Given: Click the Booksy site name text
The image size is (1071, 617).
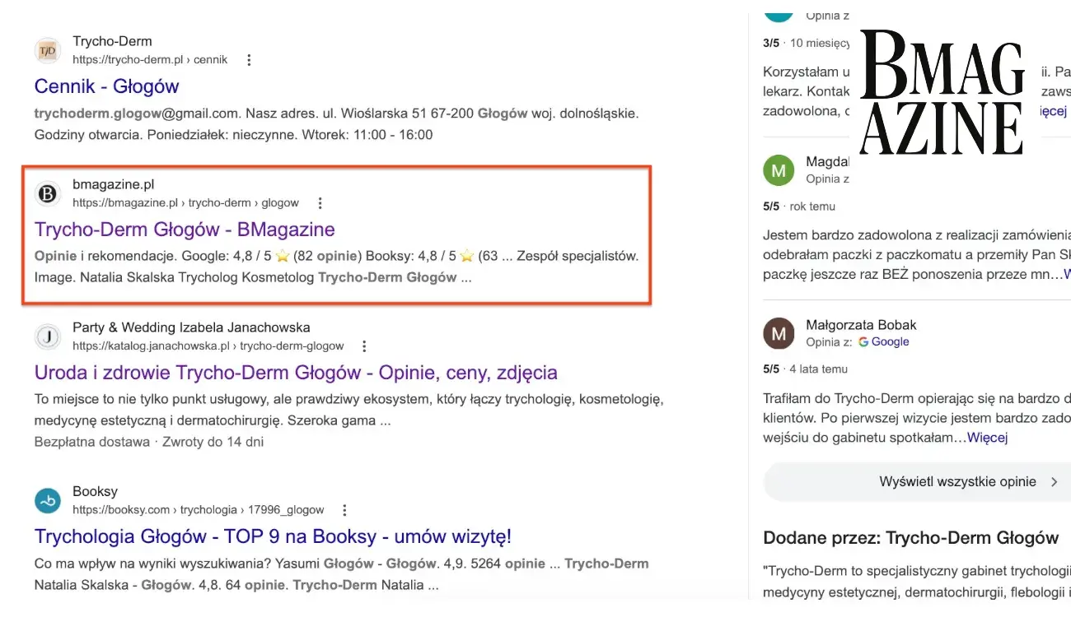Looking at the screenshot, I should pyautogui.click(x=95, y=491).
